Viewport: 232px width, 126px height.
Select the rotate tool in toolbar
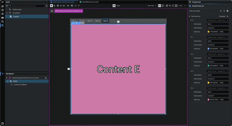click(58, 6)
